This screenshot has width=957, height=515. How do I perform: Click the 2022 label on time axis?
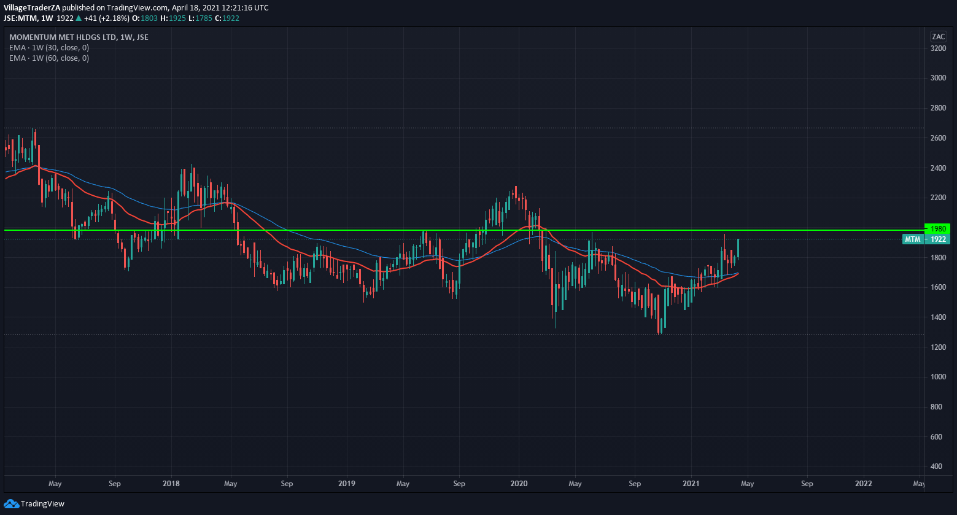coord(864,484)
